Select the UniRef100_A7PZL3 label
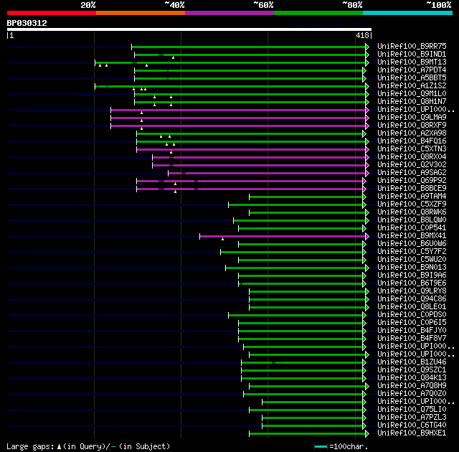 [412, 418]
